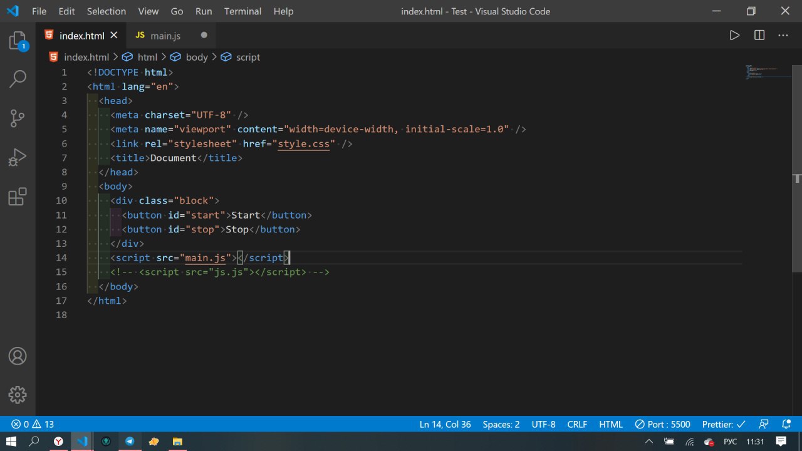
Task: Close the index.html tab
Action: [113, 35]
